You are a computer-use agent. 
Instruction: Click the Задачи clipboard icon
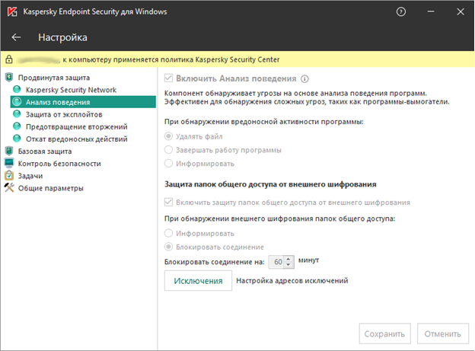9,175
